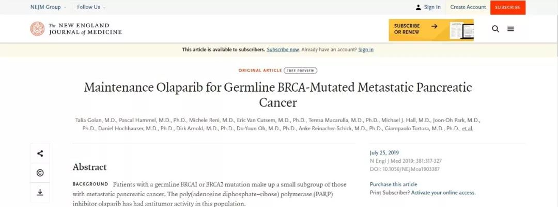
Task: Open Create Account in top bar
Action: (468, 7)
